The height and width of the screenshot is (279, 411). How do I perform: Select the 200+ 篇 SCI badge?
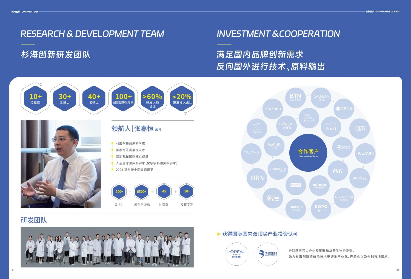119,191
